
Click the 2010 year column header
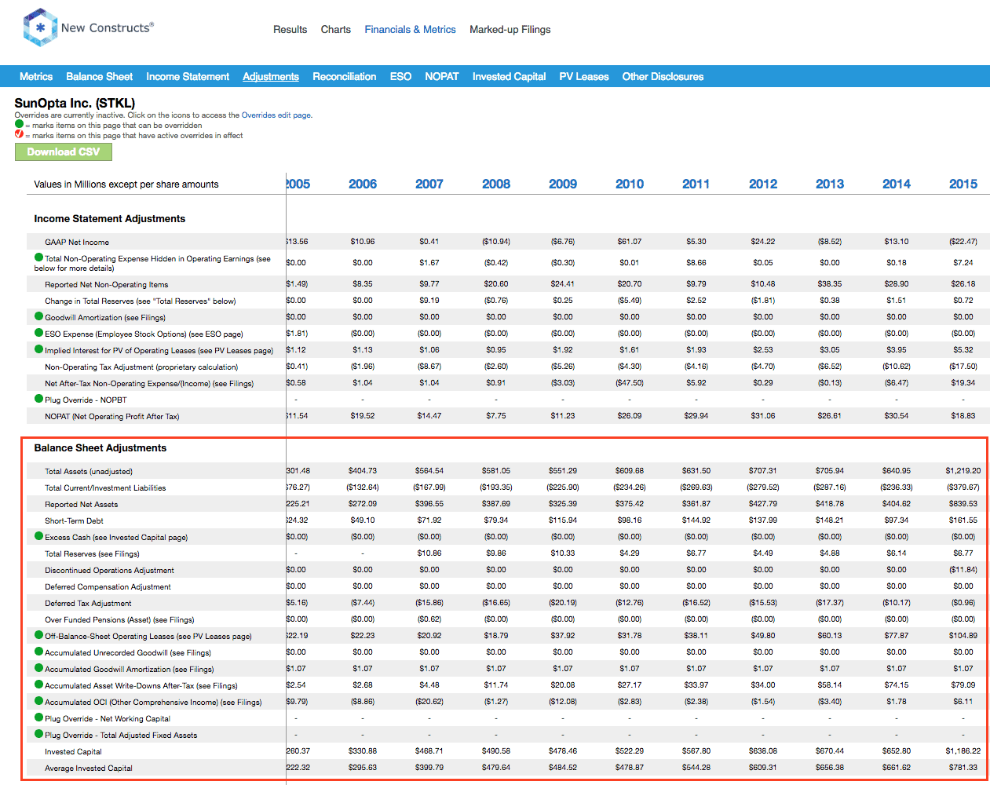630,184
